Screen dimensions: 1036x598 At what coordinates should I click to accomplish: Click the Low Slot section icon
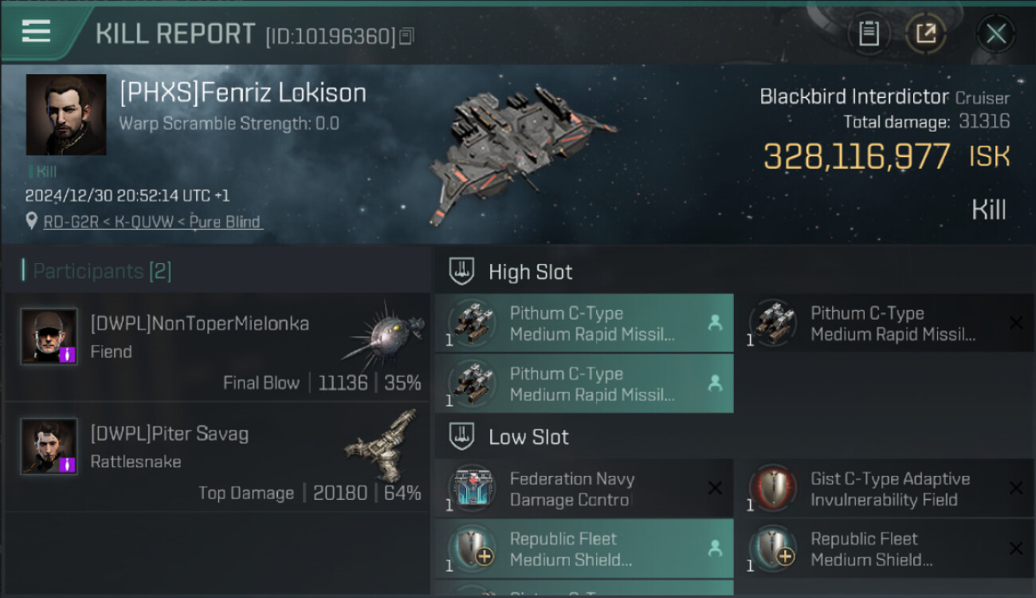(x=462, y=437)
